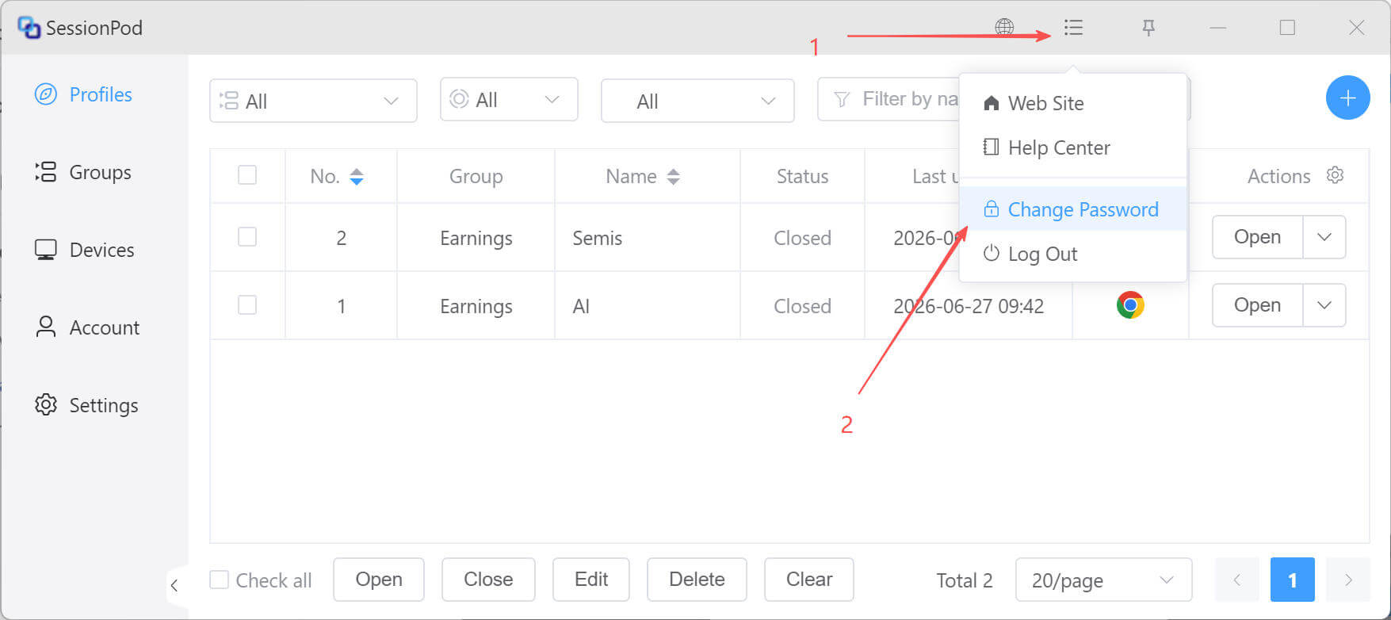The height and width of the screenshot is (620, 1391).
Task: Expand the group filter All dropdown
Action: (313, 101)
